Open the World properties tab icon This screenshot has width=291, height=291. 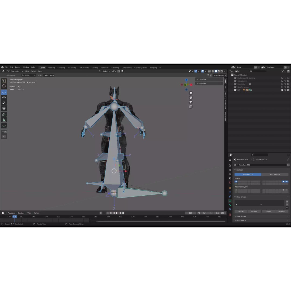(x=230, y=183)
